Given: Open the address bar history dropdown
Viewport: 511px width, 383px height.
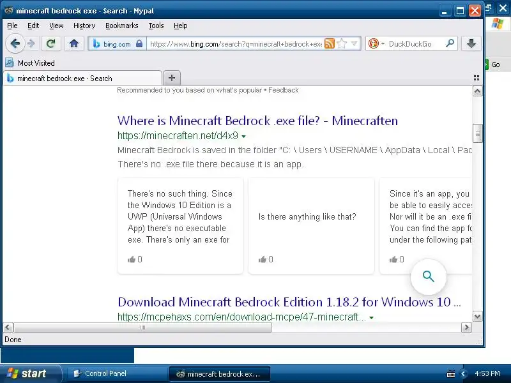Looking at the screenshot, I should 355,43.
